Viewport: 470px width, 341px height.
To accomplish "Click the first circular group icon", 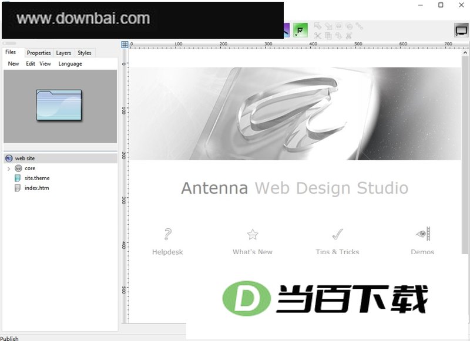I will [x=338, y=26].
